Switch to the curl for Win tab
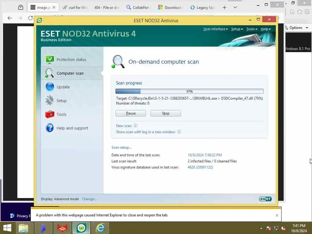 click(75, 8)
